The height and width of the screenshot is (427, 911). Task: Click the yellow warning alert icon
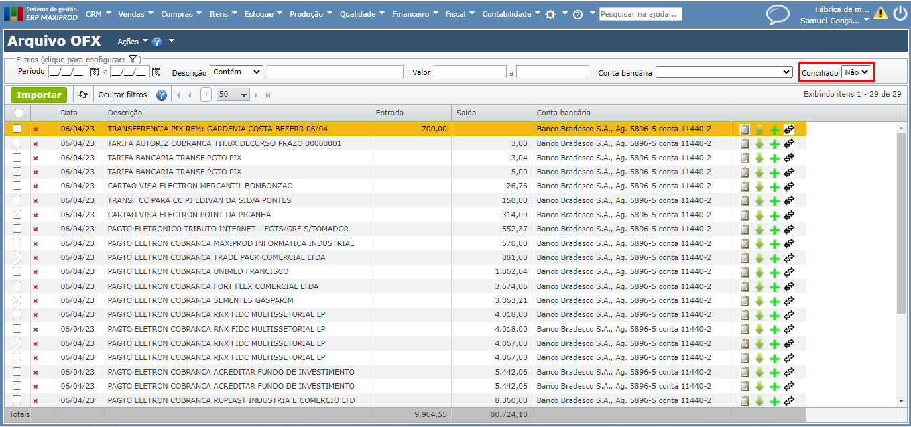pos(880,13)
